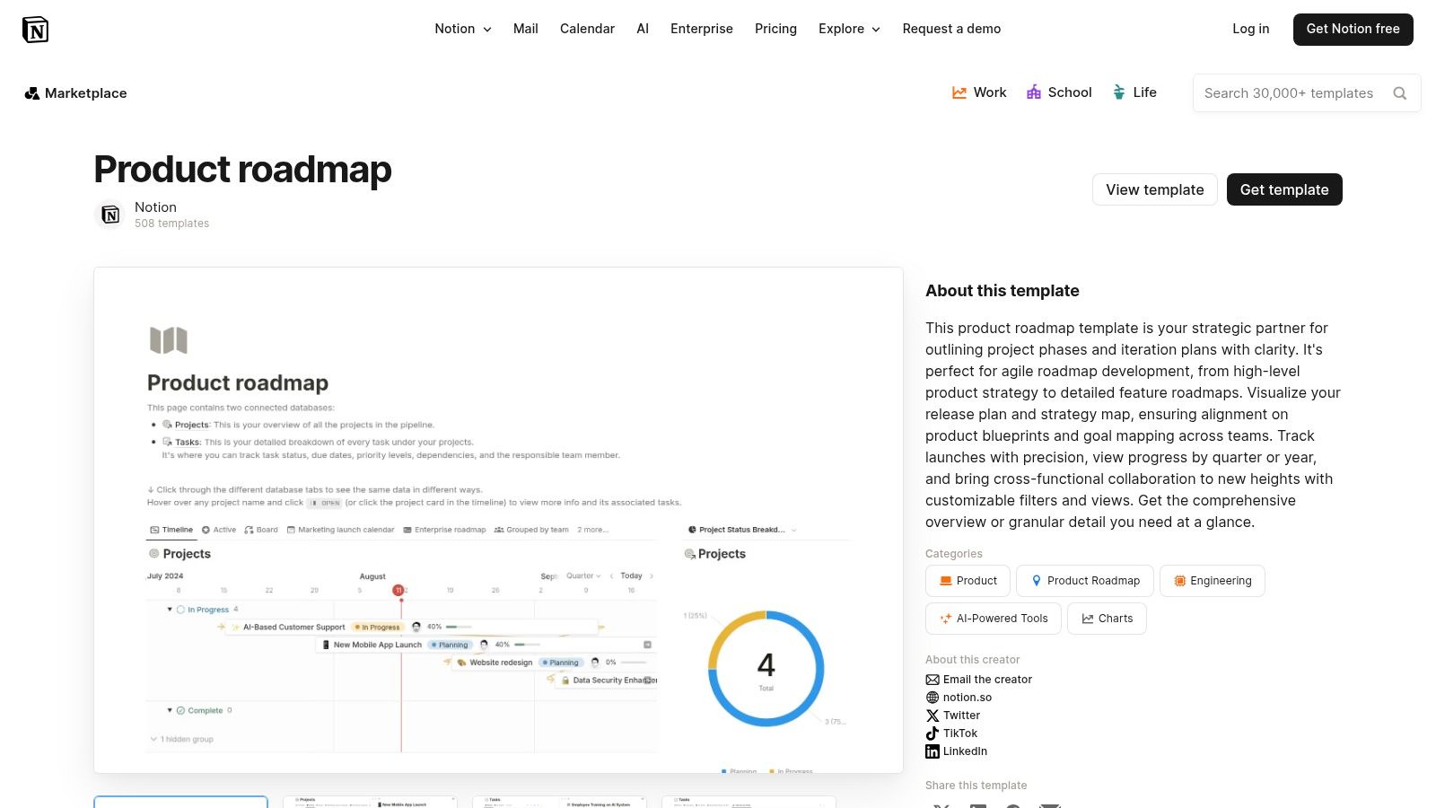Click the TikTok icon in creator links
Image resolution: width=1436 pixels, height=808 pixels.
click(933, 733)
